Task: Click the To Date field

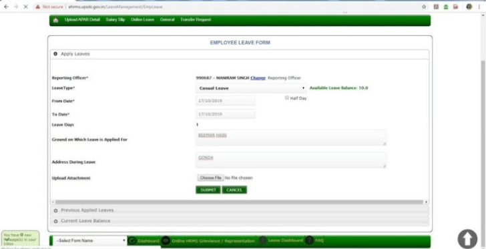Action: (226, 114)
